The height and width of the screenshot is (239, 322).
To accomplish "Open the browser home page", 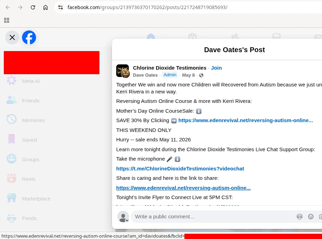I will 45,7.
